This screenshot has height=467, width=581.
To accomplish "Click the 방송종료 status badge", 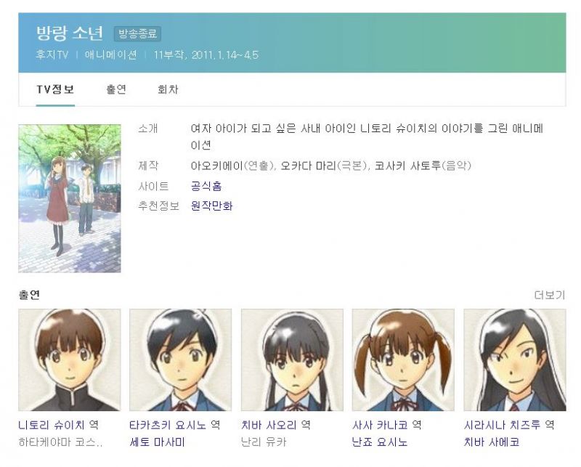I will tap(138, 33).
